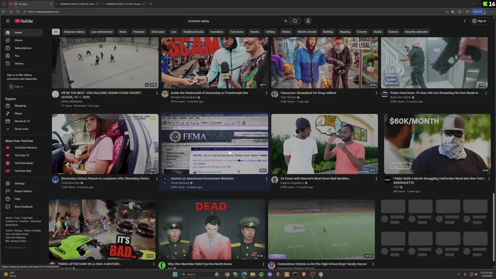The width and height of the screenshot is (496, 279).
Task: Open the FEMA abandoned websites thumbnail
Action: pyautogui.click(x=215, y=144)
